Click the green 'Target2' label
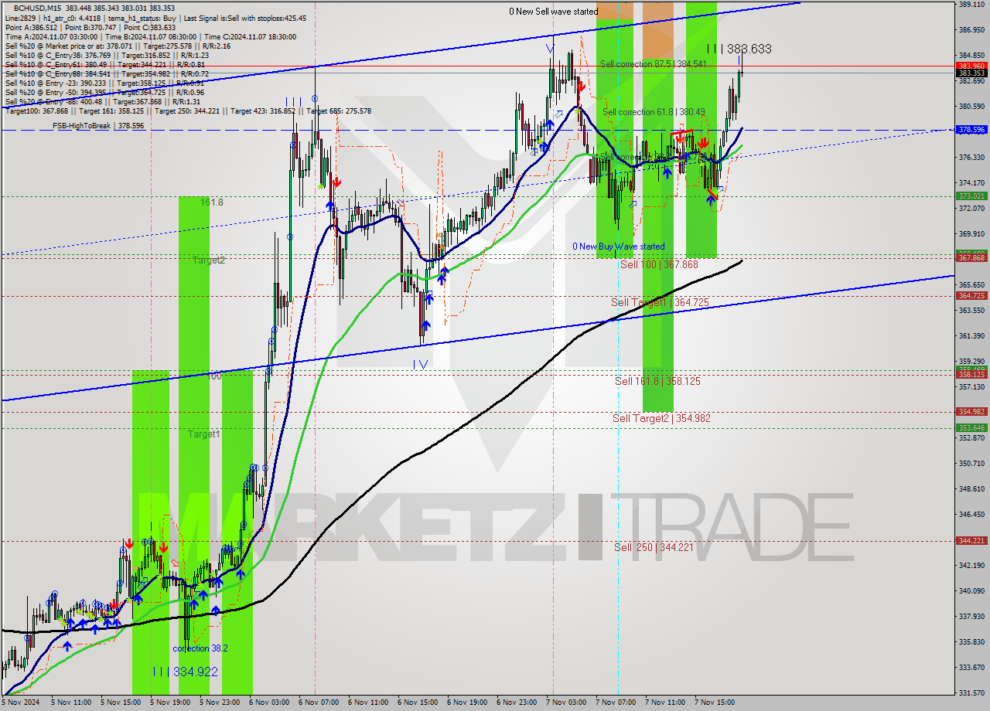The image size is (990, 711). tap(209, 260)
